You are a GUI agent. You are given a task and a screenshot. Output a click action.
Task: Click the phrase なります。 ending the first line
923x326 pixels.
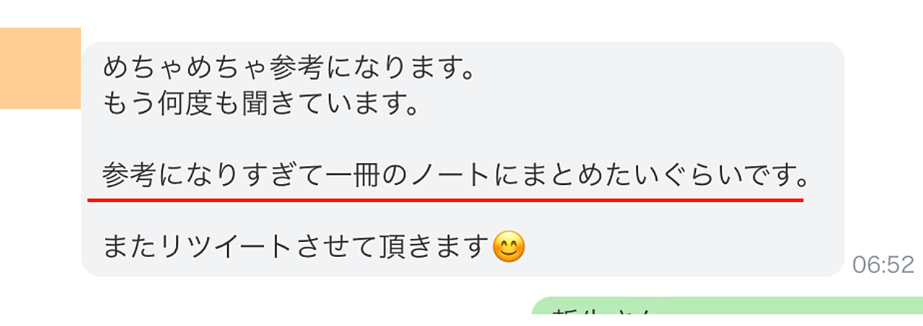click(x=409, y=68)
